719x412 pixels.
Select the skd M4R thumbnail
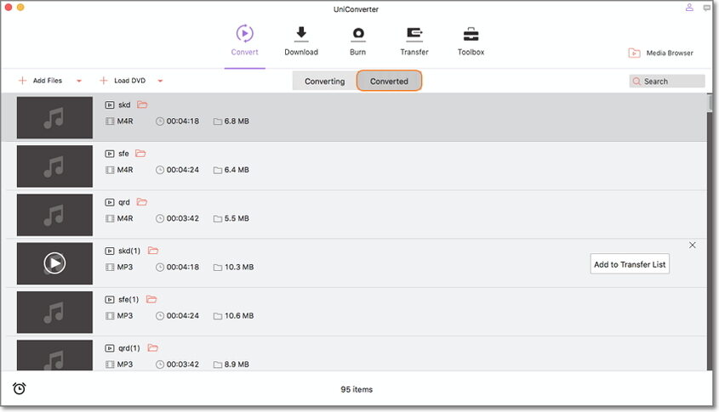tap(54, 117)
